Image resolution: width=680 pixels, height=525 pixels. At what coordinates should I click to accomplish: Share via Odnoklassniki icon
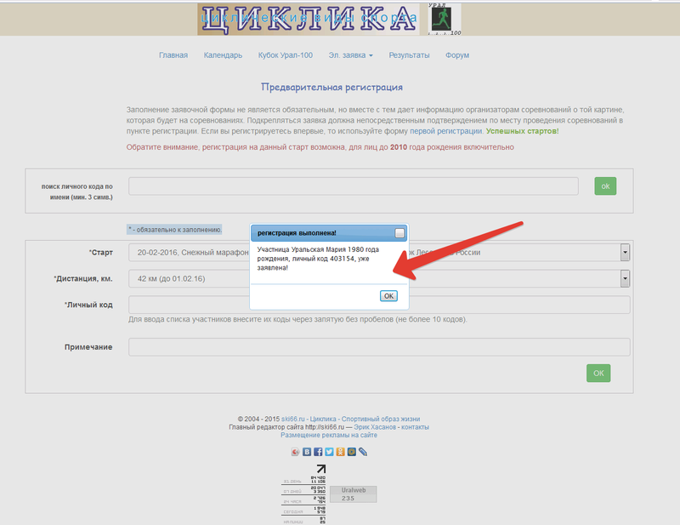340,452
